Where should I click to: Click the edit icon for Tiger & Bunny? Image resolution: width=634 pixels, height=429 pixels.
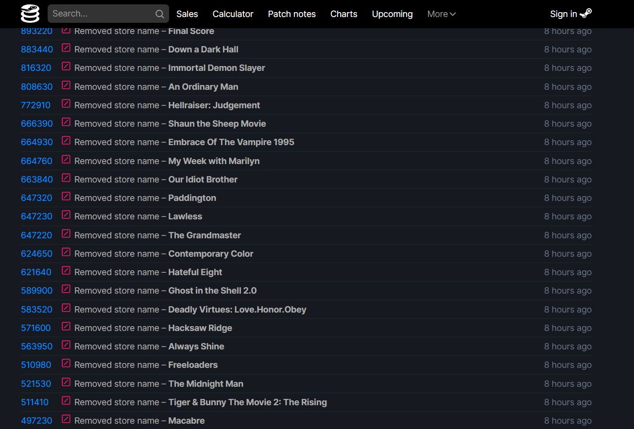point(66,401)
